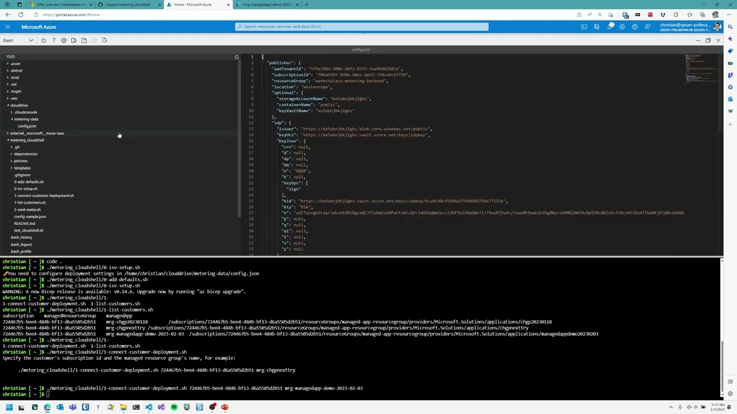Switch to Offer overview Marketplace tab
The image size is (737, 414).
(x=60, y=5)
